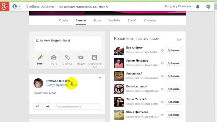Click the 'Доступ ограничен' link

tap(57, 85)
